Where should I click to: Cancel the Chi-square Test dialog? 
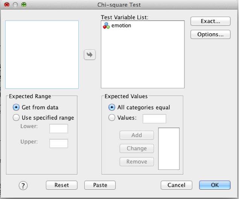[x=177, y=185]
